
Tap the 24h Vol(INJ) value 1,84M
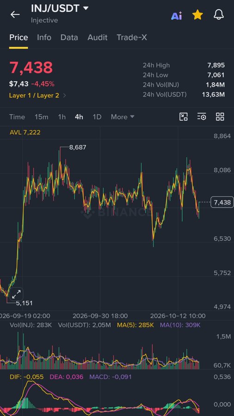(x=216, y=85)
